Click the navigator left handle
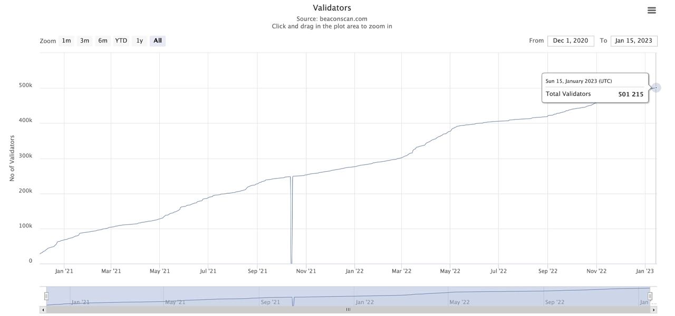This screenshot has width=675, height=316. click(x=46, y=296)
